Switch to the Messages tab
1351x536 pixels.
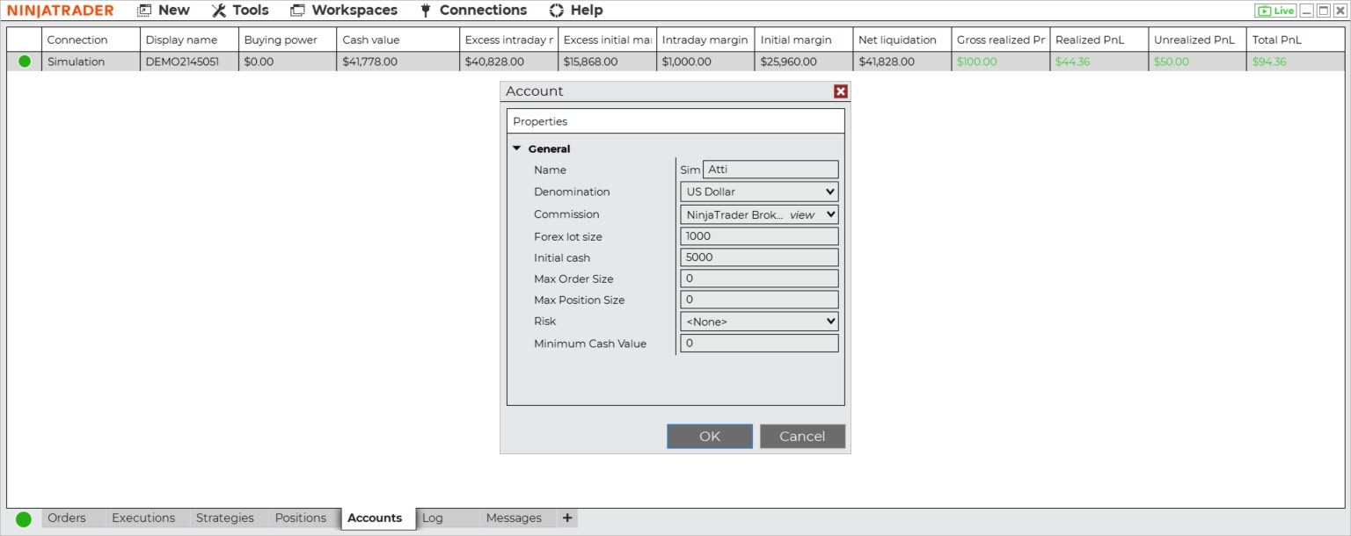(514, 518)
